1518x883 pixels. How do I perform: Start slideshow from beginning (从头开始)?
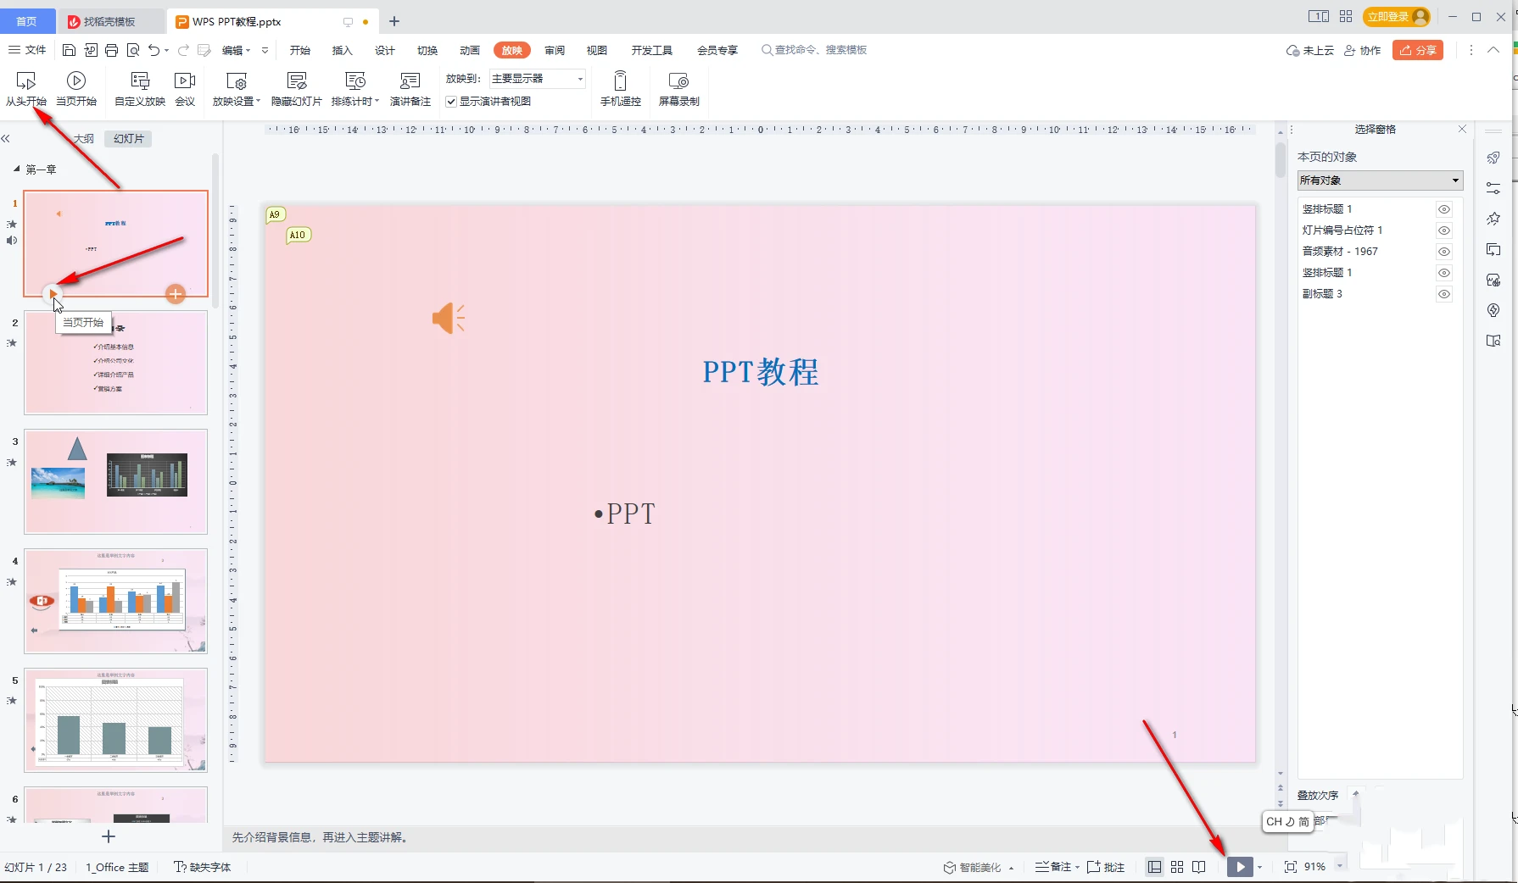[26, 88]
